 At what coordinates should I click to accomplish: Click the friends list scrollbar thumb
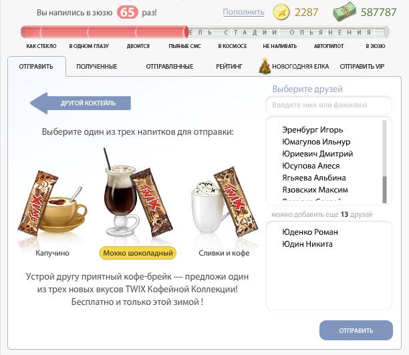click(x=384, y=190)
